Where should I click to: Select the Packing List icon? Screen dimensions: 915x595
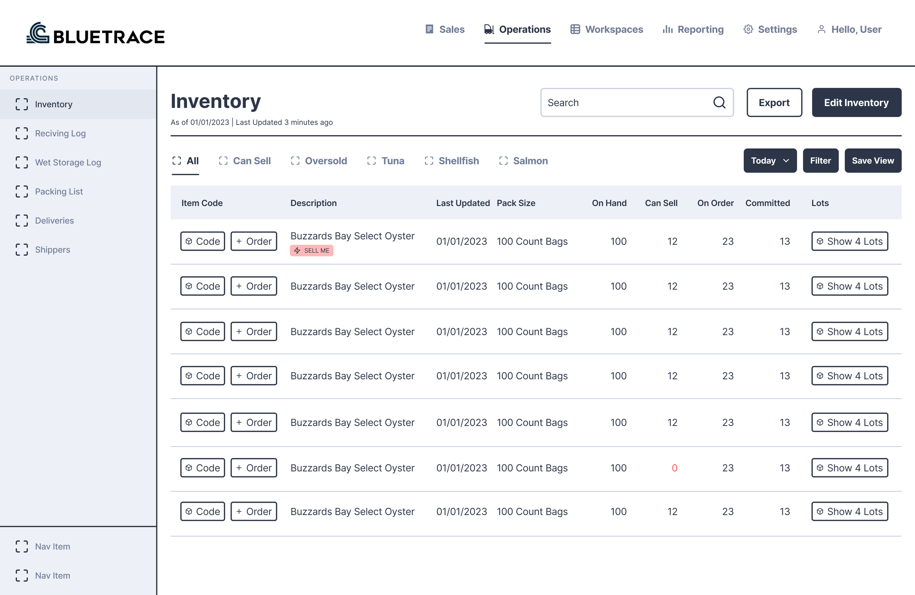pos(22,191)
